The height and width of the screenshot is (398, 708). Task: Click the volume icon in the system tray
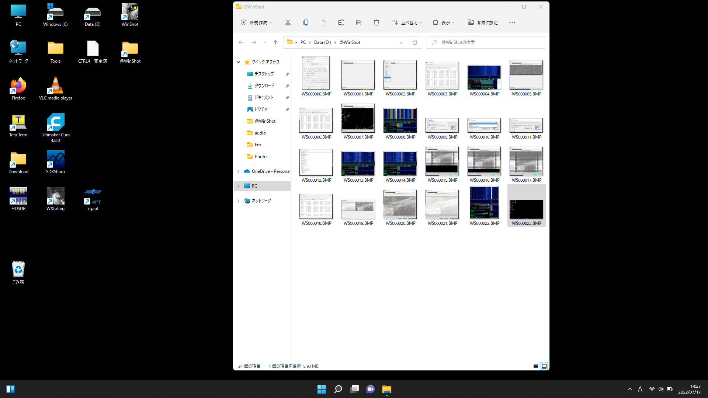click(660, 389)
